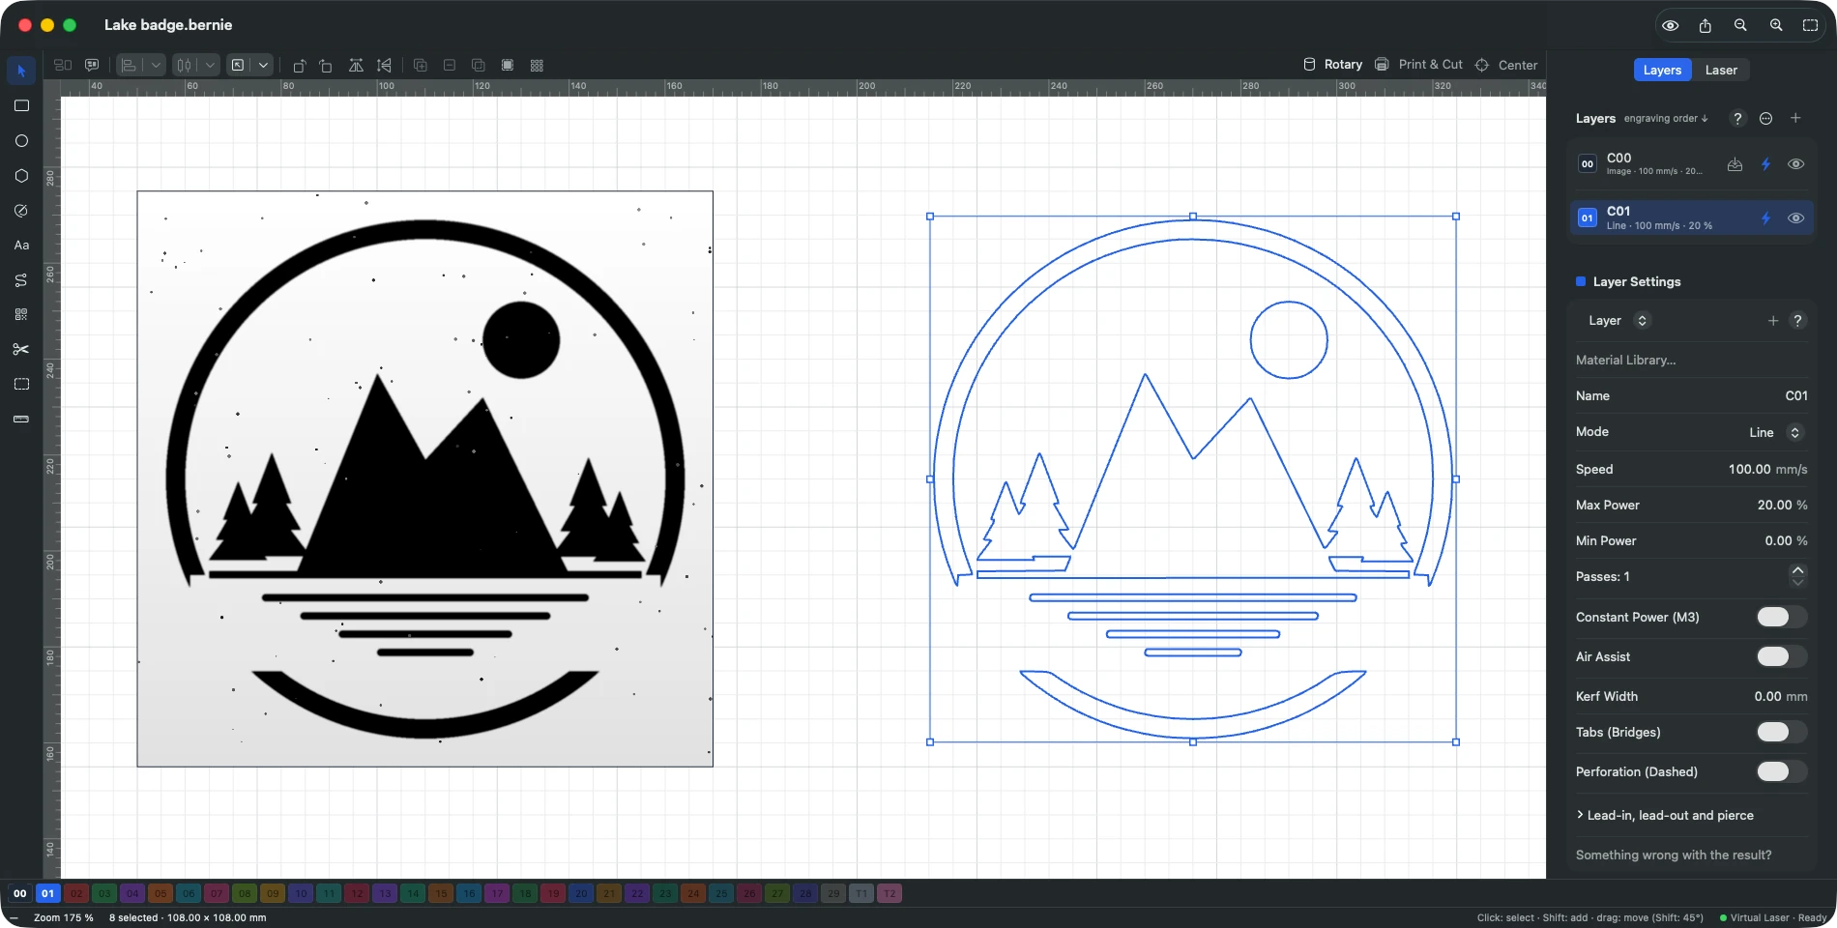
Task: Click the share export icon
Action: click(1706, 25)
